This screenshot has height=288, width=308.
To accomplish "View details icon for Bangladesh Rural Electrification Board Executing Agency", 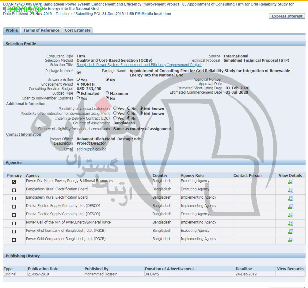I will pos(290,191).
